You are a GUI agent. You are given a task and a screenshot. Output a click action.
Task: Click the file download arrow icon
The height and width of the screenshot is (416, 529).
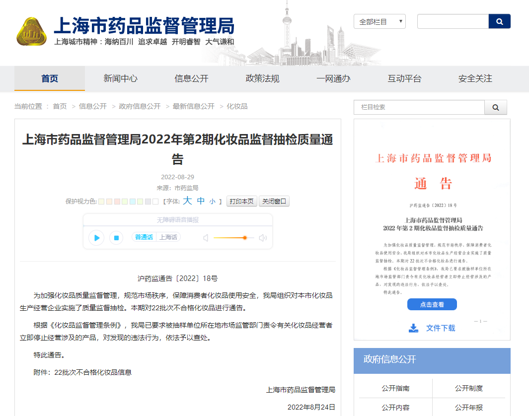pos(413,328)
